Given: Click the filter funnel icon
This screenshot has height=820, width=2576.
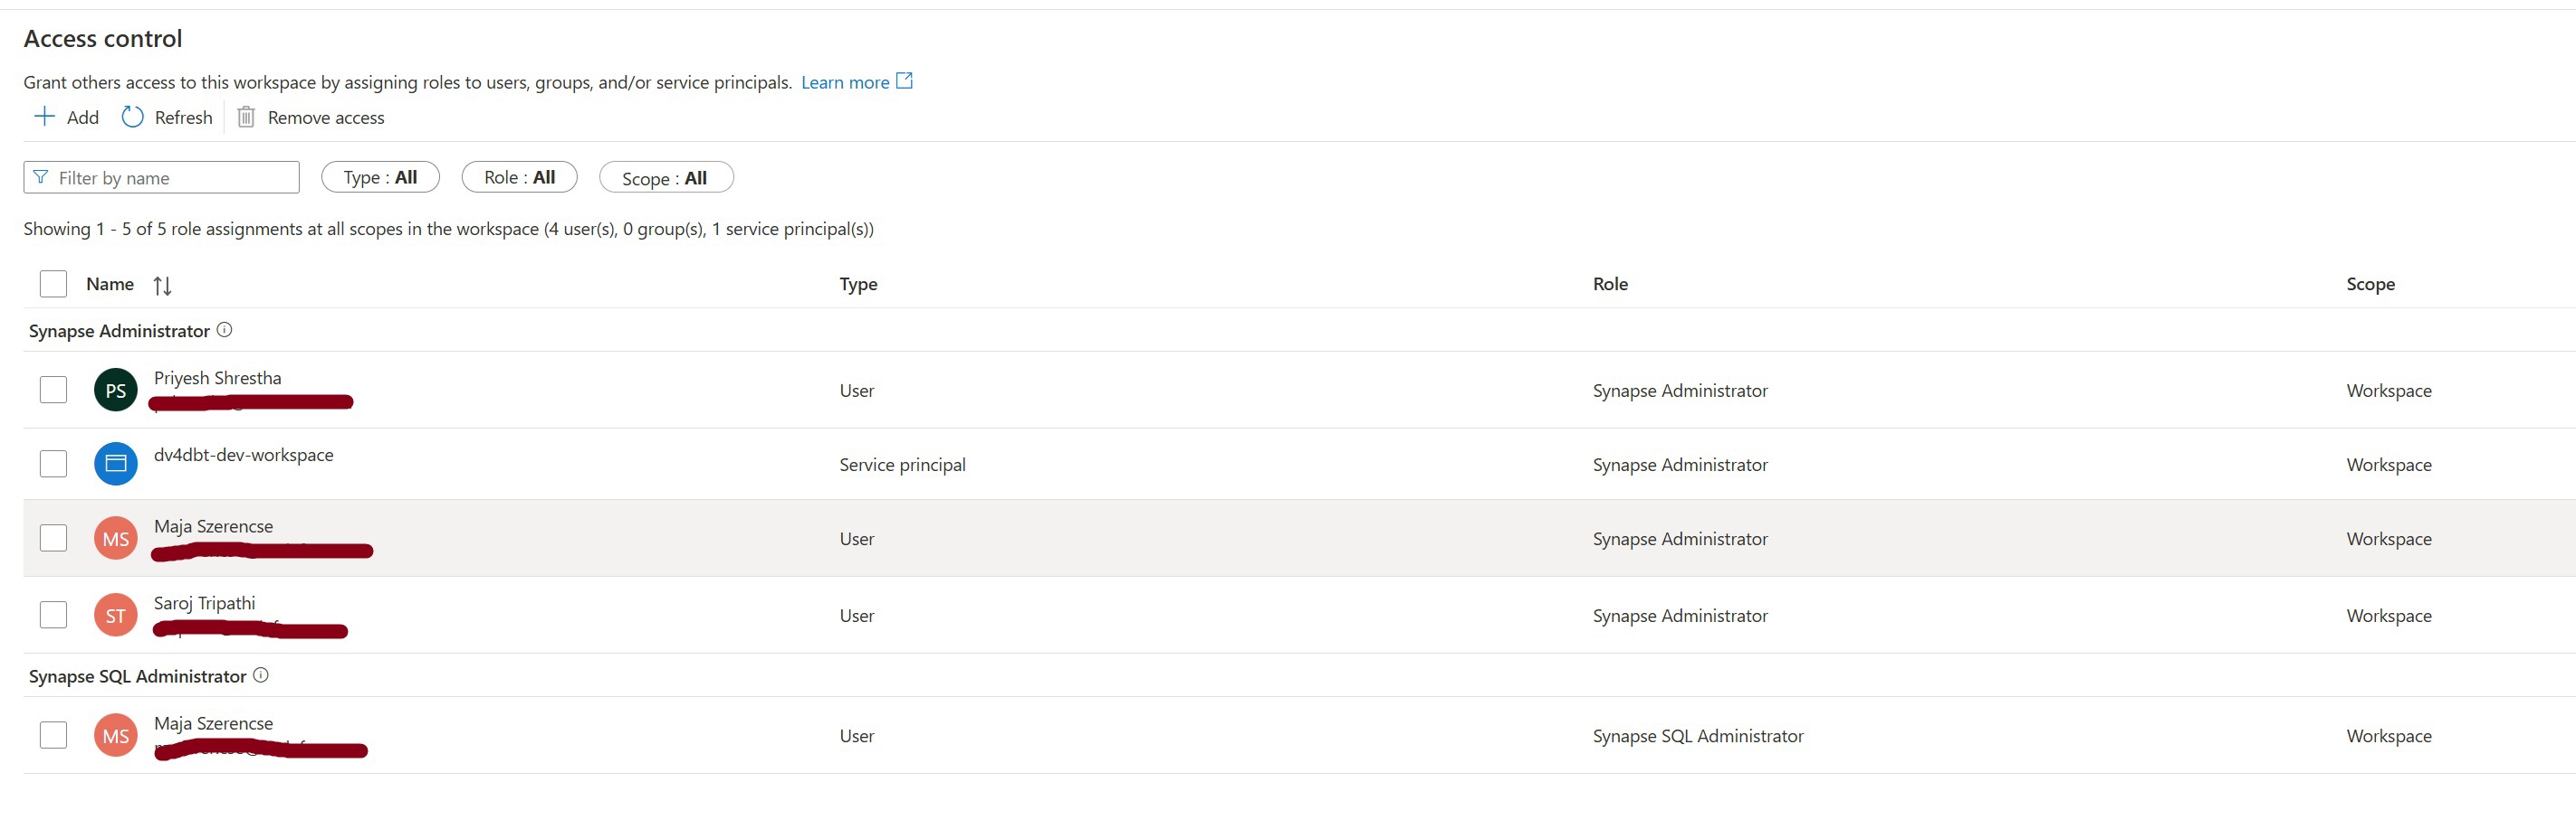Looking at the screenshot, I should (41, 177).
